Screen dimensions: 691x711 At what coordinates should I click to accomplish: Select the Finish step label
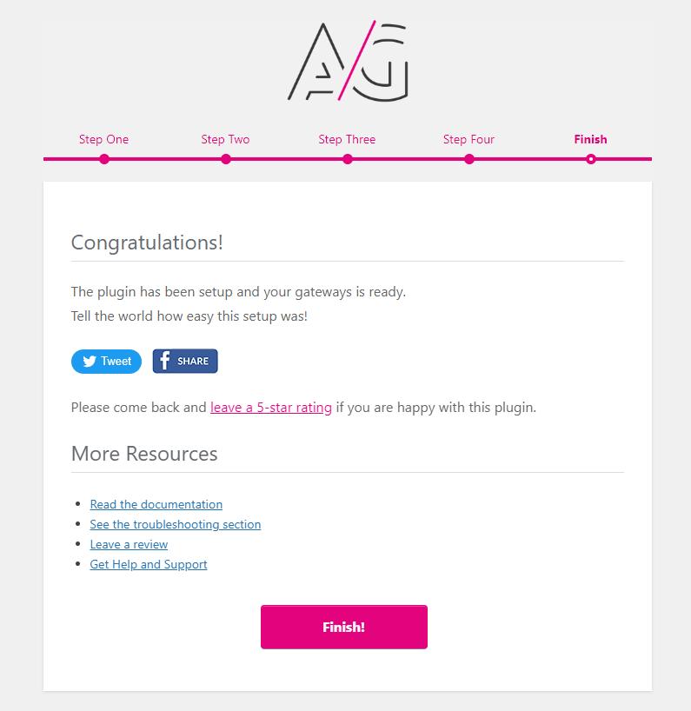coord(590,139)
